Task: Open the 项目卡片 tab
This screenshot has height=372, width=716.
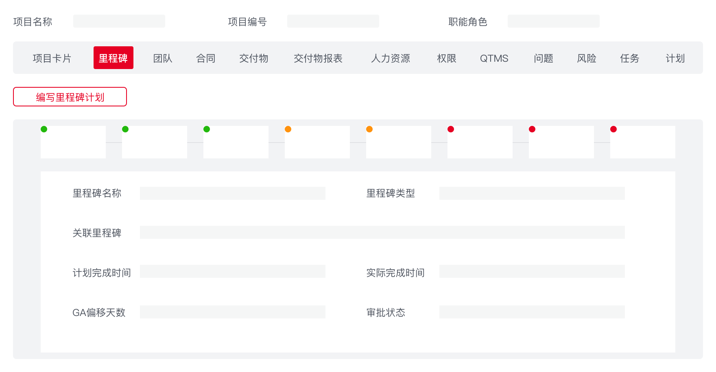Action: [x=52, y=58]
